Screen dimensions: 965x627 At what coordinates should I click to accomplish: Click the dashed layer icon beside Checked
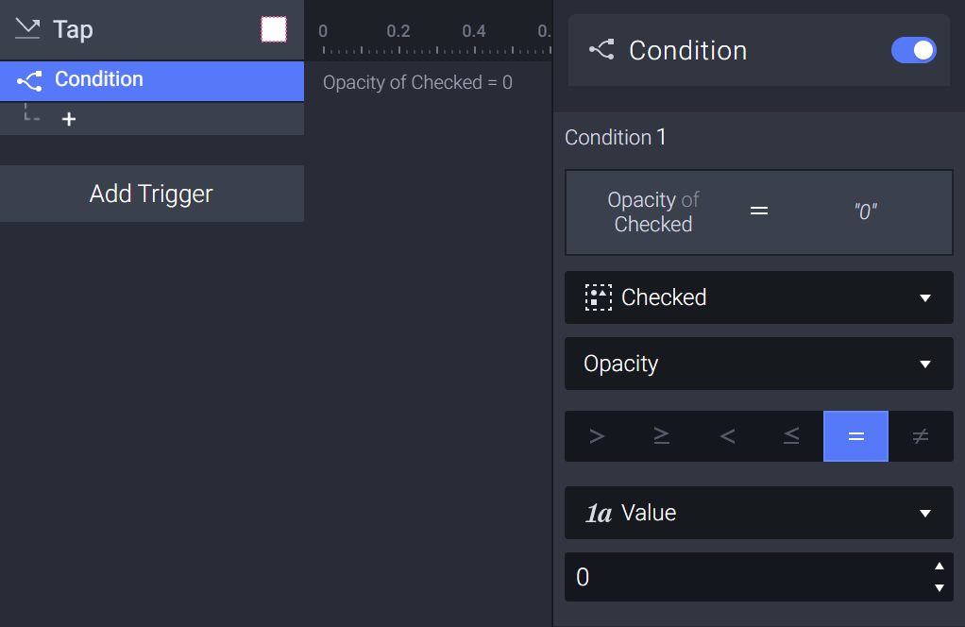point(598,297)
